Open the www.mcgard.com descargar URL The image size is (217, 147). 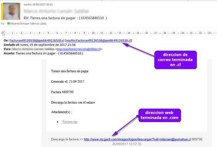point(138,139)
